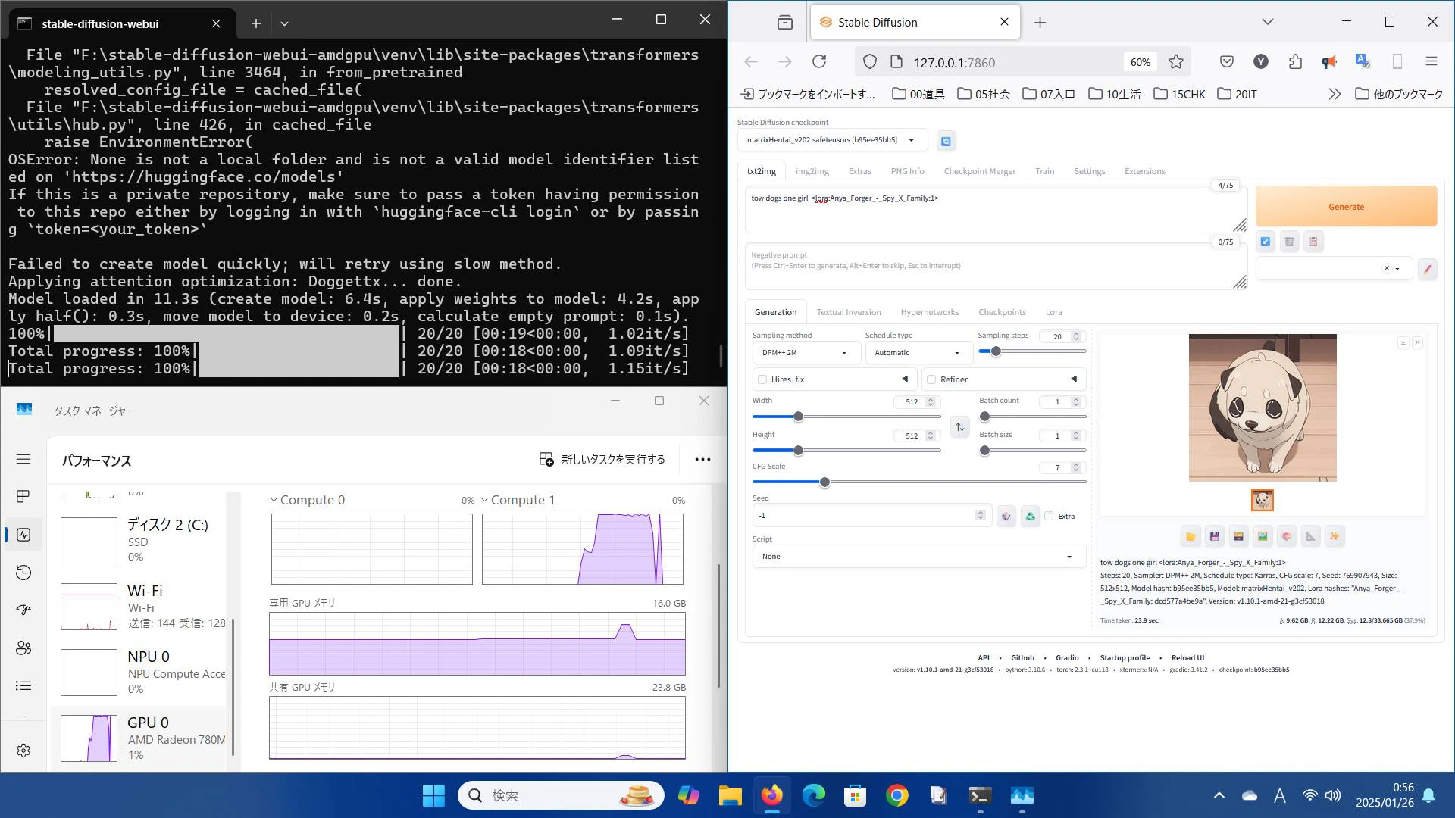This screenshot has width=1455, height=818.
Task: Send the image to inpaint tab
Action: [x=1287, y=536]
